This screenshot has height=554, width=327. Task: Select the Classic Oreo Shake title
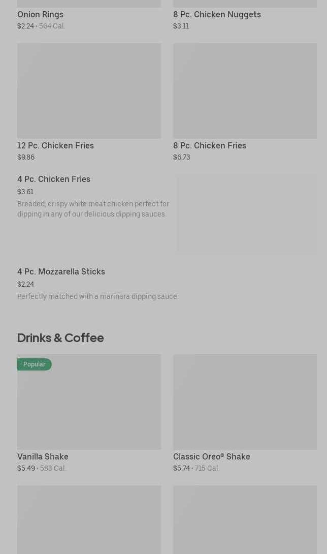pyautogui.click(x=211, y=456)
